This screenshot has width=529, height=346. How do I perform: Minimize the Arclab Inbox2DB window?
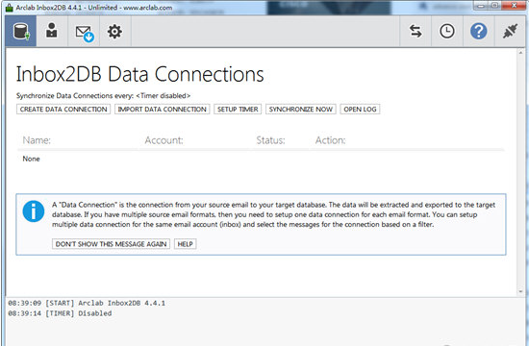[481, 6]
